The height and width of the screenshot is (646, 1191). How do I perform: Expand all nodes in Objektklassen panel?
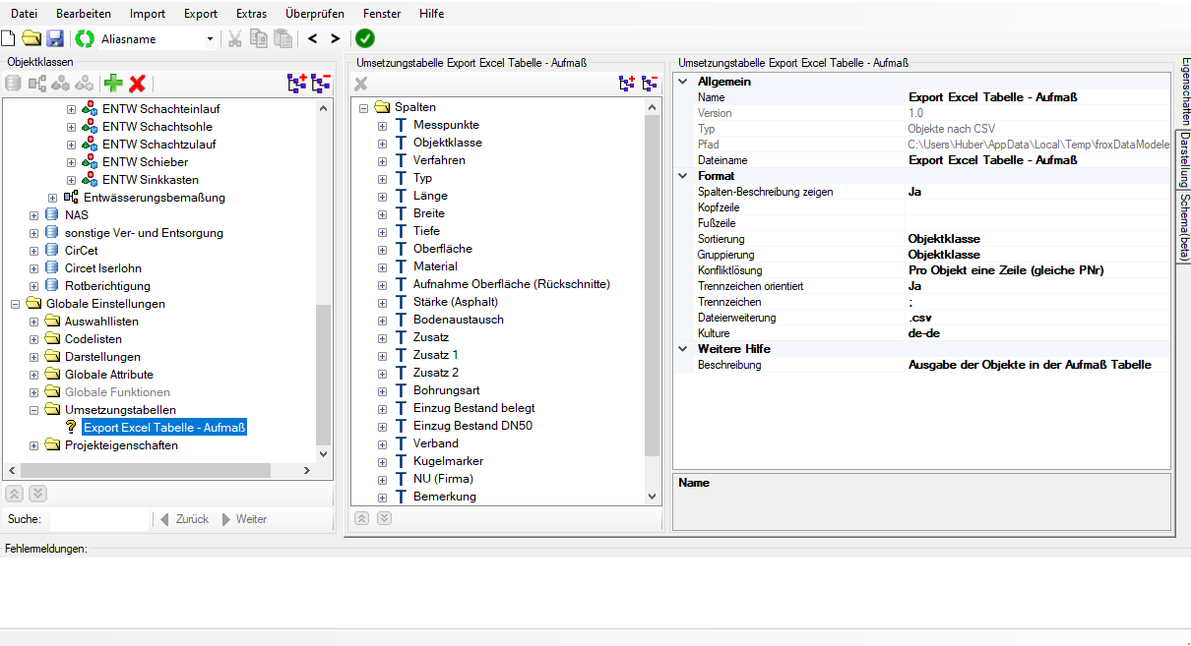(x=297, y=84)
